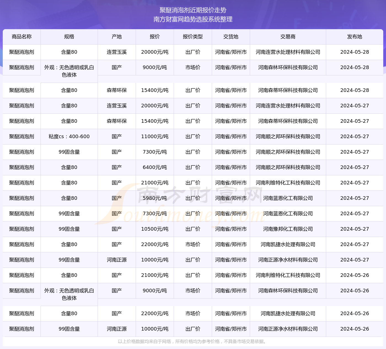Select the price 6400元/吨

155,167
